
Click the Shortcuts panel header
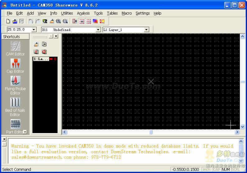pyautogui.click(x=16, y=37)
